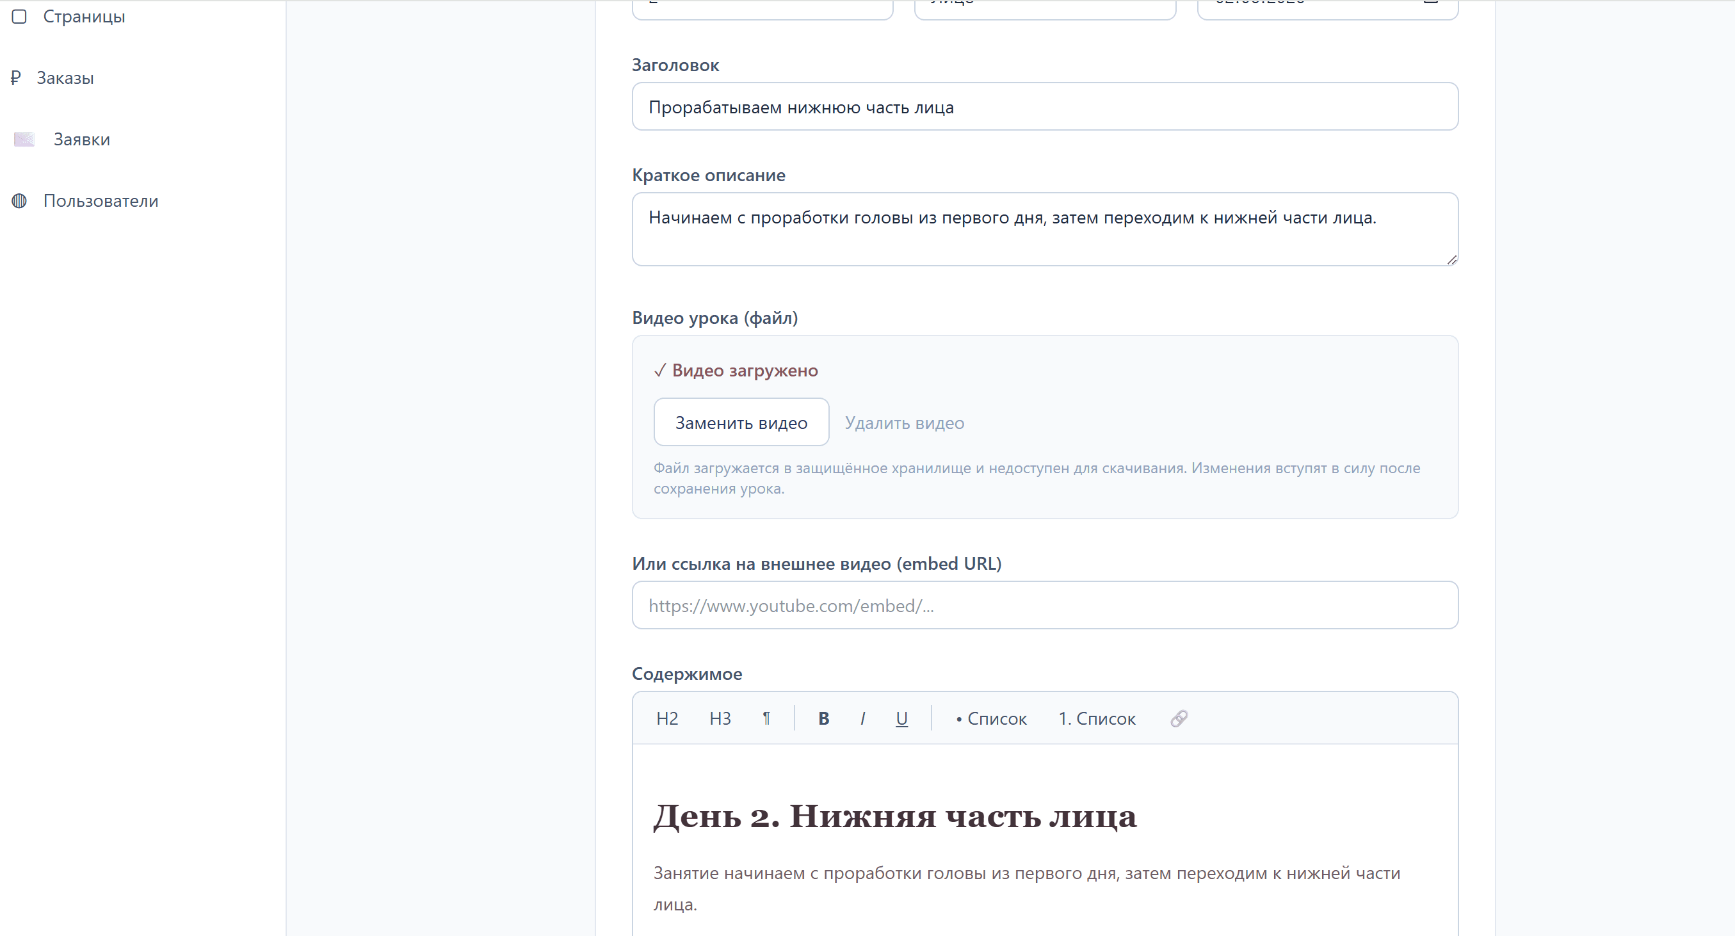The width and height of the screenshot is (1735, 936).
Task: Select the paragraph (¶) format icon
Action: click(766, 718)
